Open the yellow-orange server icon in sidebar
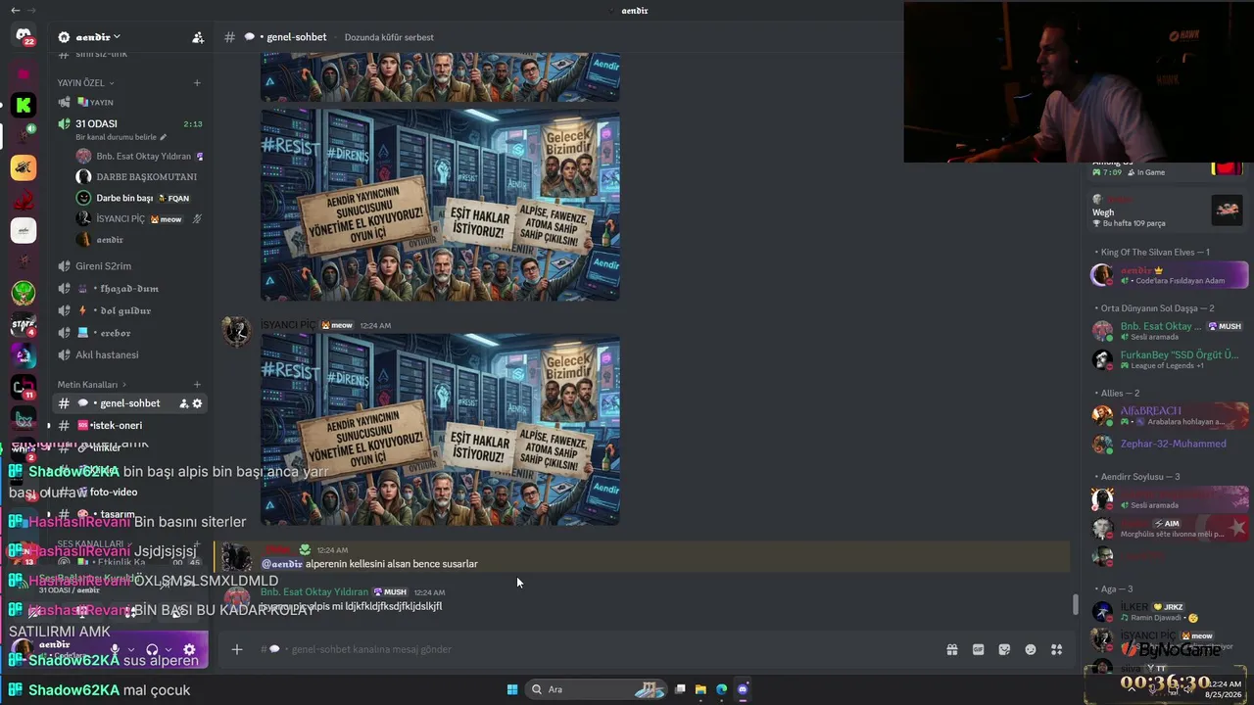Viewport: 1254px width, 705px height. (x=24, y=167)
